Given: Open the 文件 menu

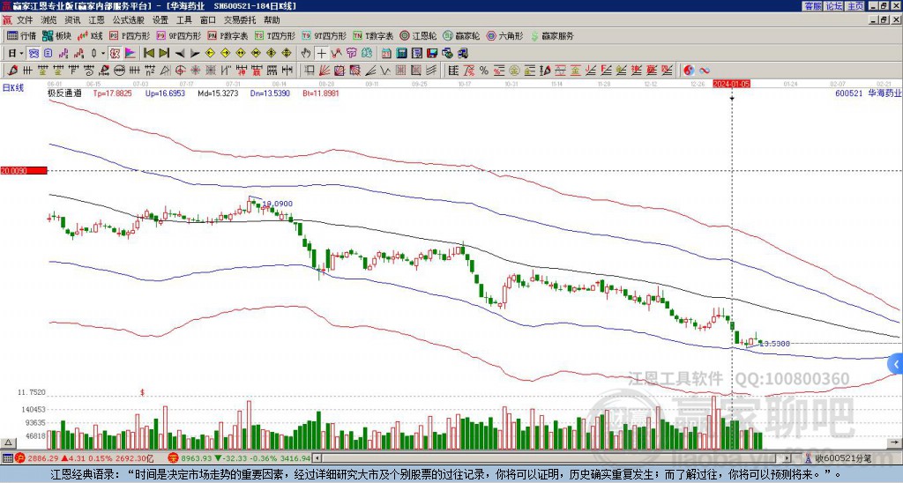Looking at the screenshot, I should (x=25, y=20).
